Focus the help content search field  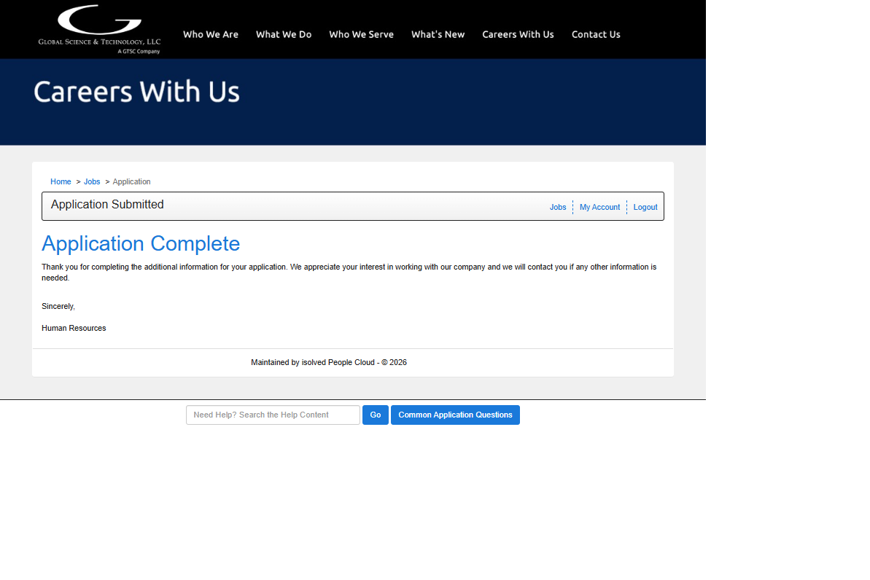(x=273, y=415)
